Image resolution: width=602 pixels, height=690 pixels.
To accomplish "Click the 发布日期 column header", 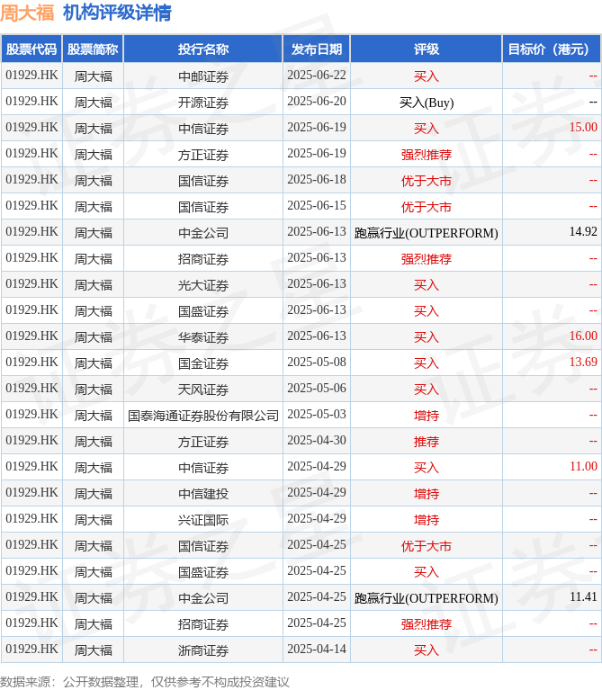I will click(317, 49).
